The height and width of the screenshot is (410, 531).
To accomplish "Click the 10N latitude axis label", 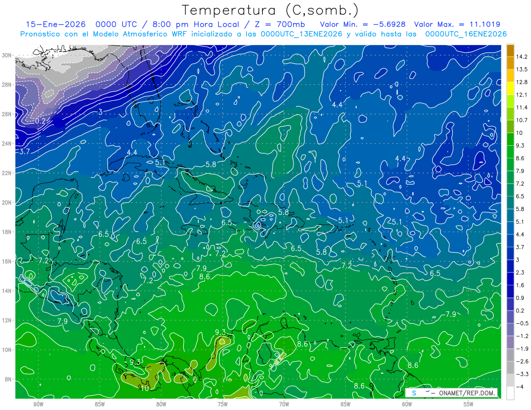I will point(7,350).
